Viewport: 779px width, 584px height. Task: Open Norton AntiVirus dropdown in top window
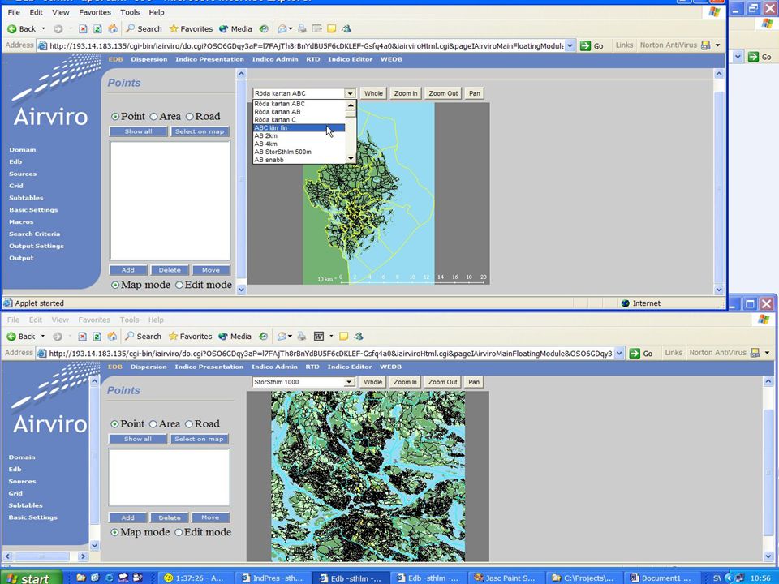point(718,45)
